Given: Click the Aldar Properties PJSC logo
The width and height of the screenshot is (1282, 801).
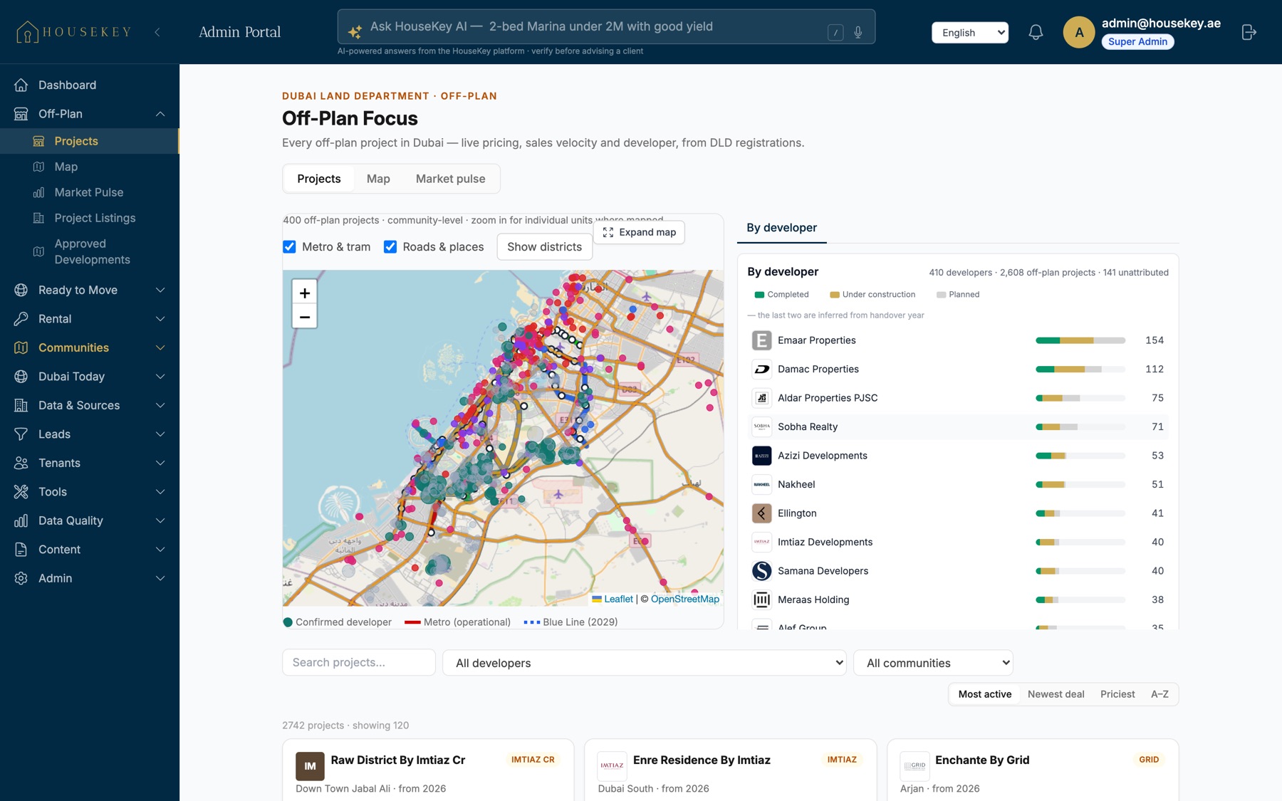Looking at the screenshot, I should [761, 398].
